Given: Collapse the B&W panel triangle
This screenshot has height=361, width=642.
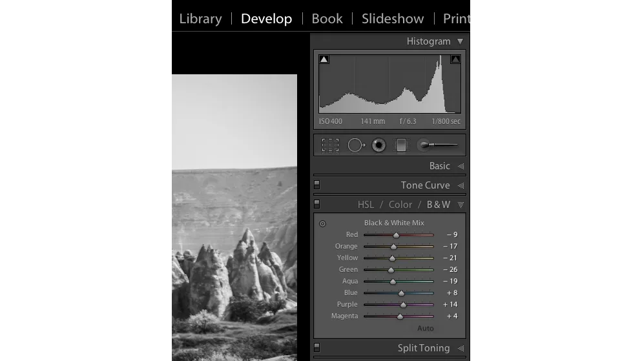Looking at the screenshot, I should click(461, 205).
